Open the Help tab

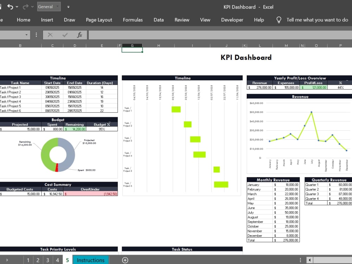pyautogui.click(x=259, y=20)
